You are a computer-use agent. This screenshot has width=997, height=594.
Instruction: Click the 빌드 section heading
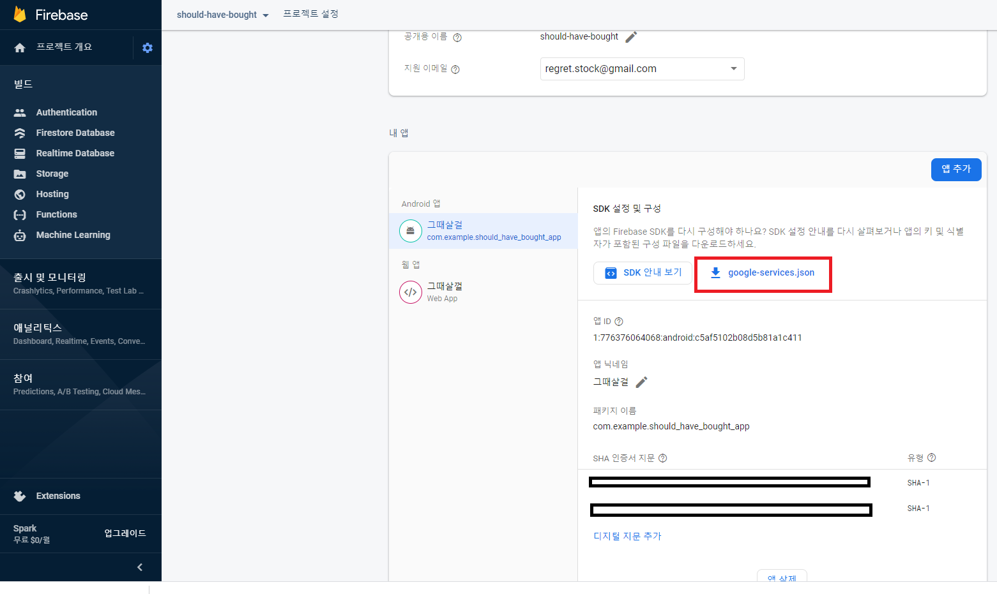tap(23, 84)
